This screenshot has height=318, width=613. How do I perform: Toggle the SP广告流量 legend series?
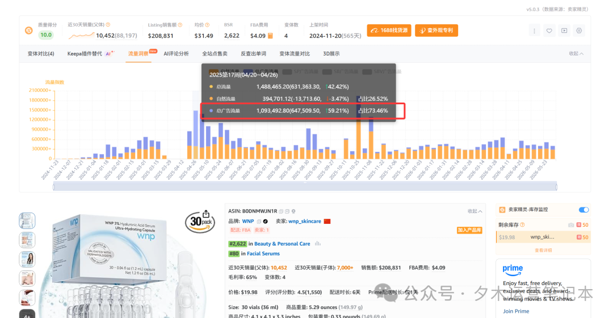[301, 71]
